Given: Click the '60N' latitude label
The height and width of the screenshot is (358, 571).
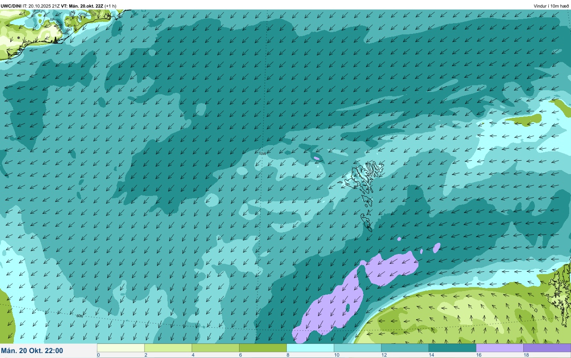Looking at the screenshot, I should [79, 316].
